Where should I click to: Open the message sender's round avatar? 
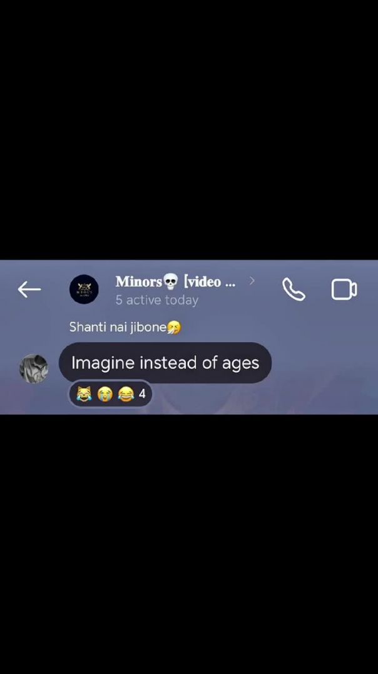34,369
